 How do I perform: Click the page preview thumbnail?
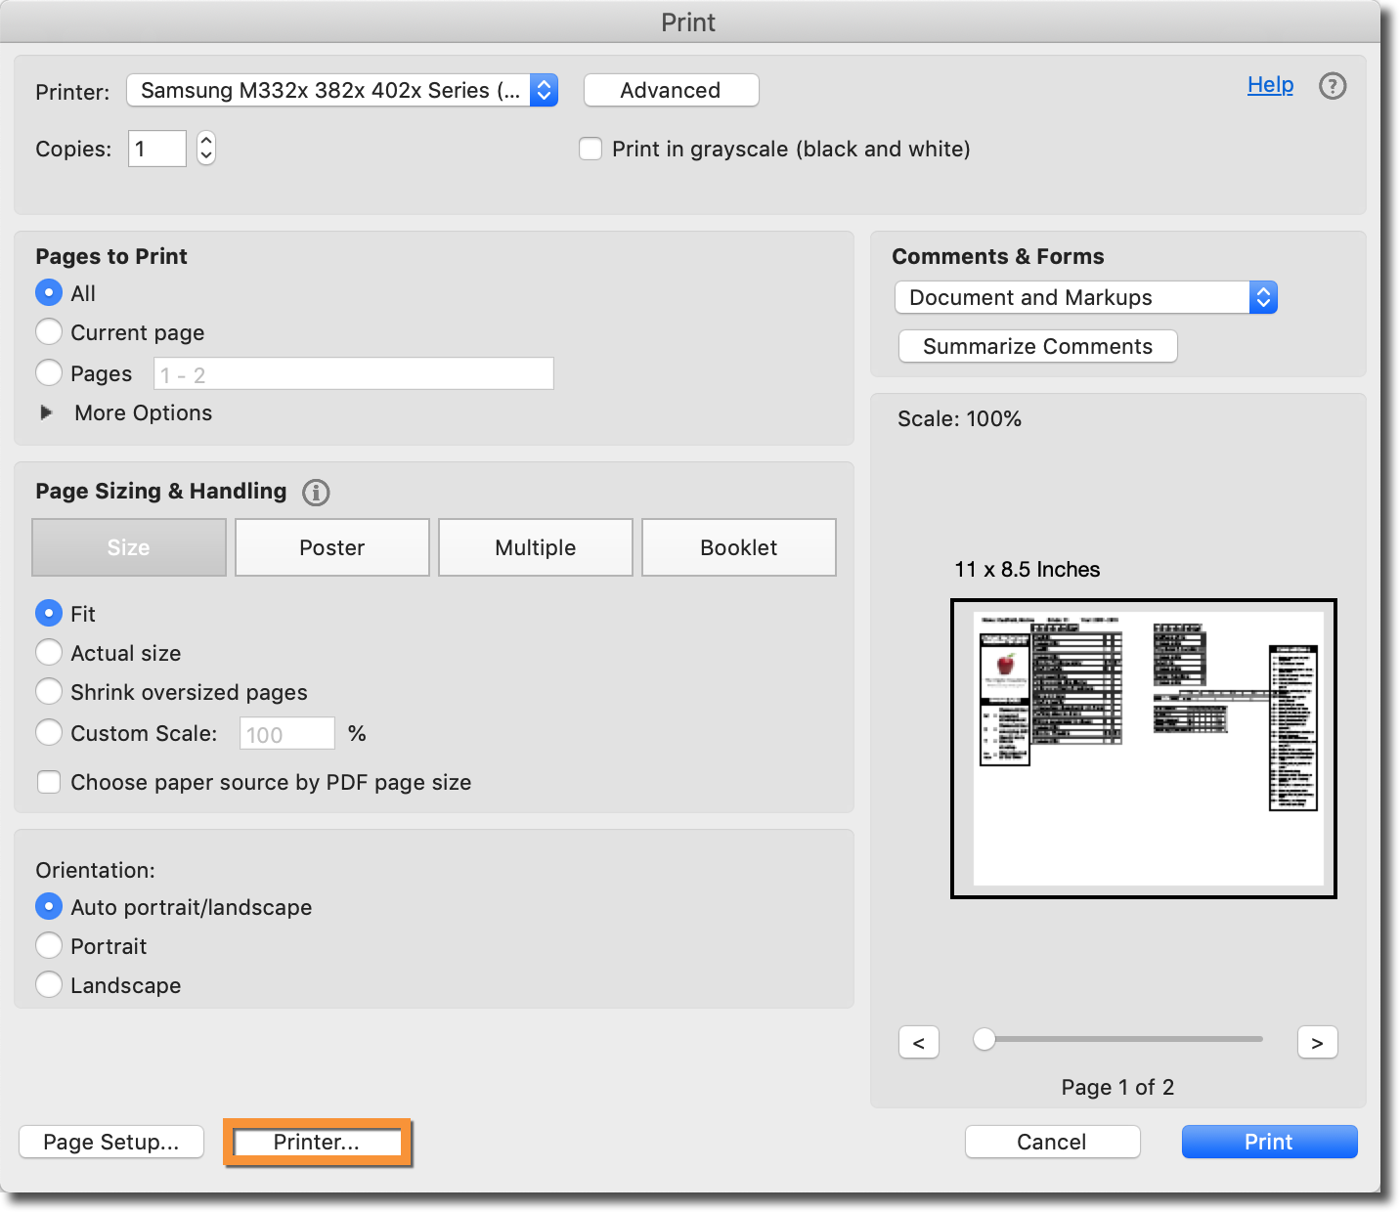tap(1143, 748)
